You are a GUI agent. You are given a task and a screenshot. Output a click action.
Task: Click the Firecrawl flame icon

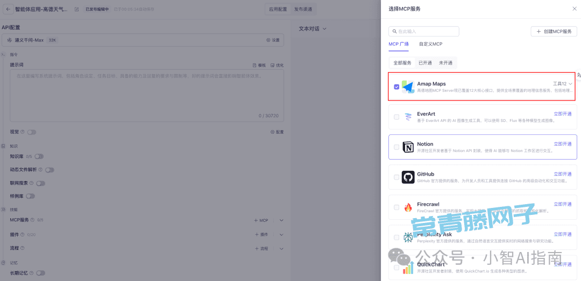(x=408, y=207)
